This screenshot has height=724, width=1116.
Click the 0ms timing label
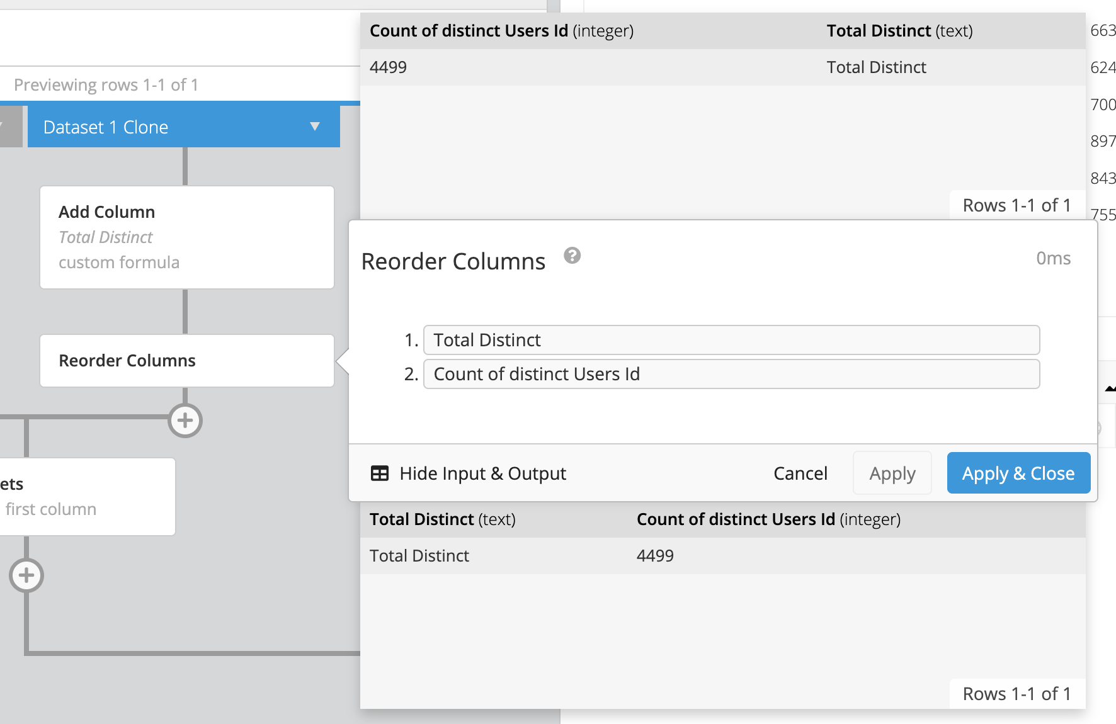tap(1053, 258)
